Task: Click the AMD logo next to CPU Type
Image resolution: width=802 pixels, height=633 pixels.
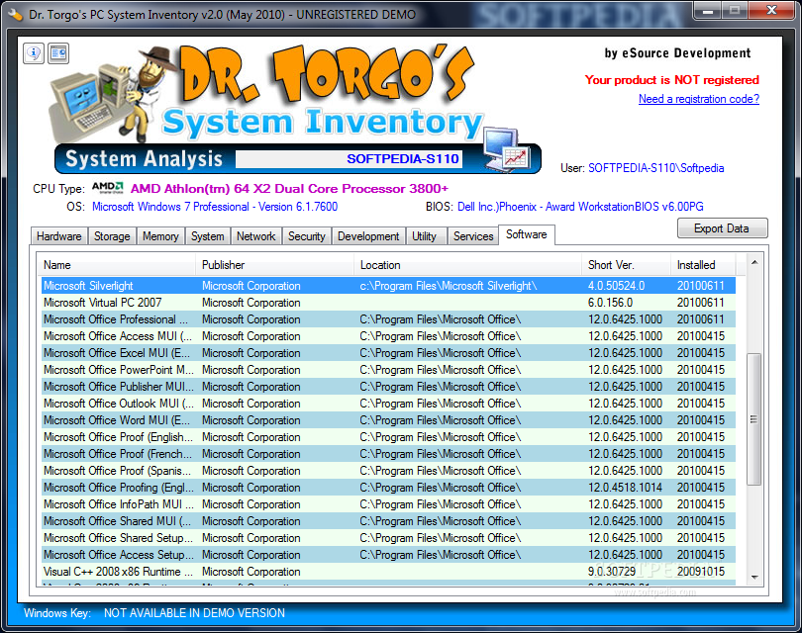Action: click(108, 188)
